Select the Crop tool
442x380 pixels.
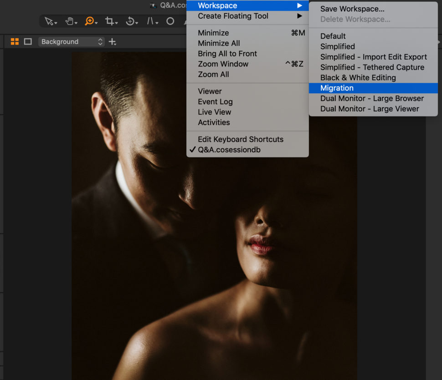pos(110,21)
